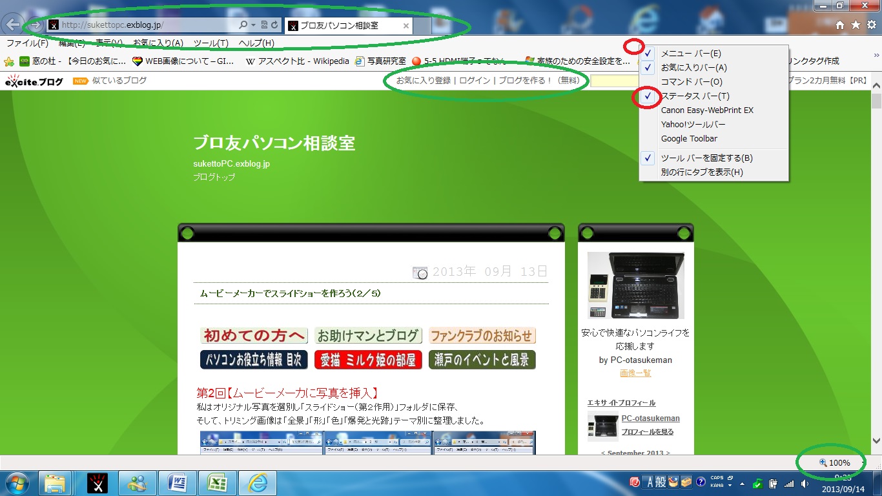Click the Forward navigation arrow
The height and width of the screenshot is (496, 882).
36,25
